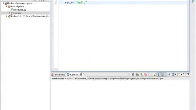Minimize the Console panel
Viewport: 196px width, 110px height.
coord(184,74)
